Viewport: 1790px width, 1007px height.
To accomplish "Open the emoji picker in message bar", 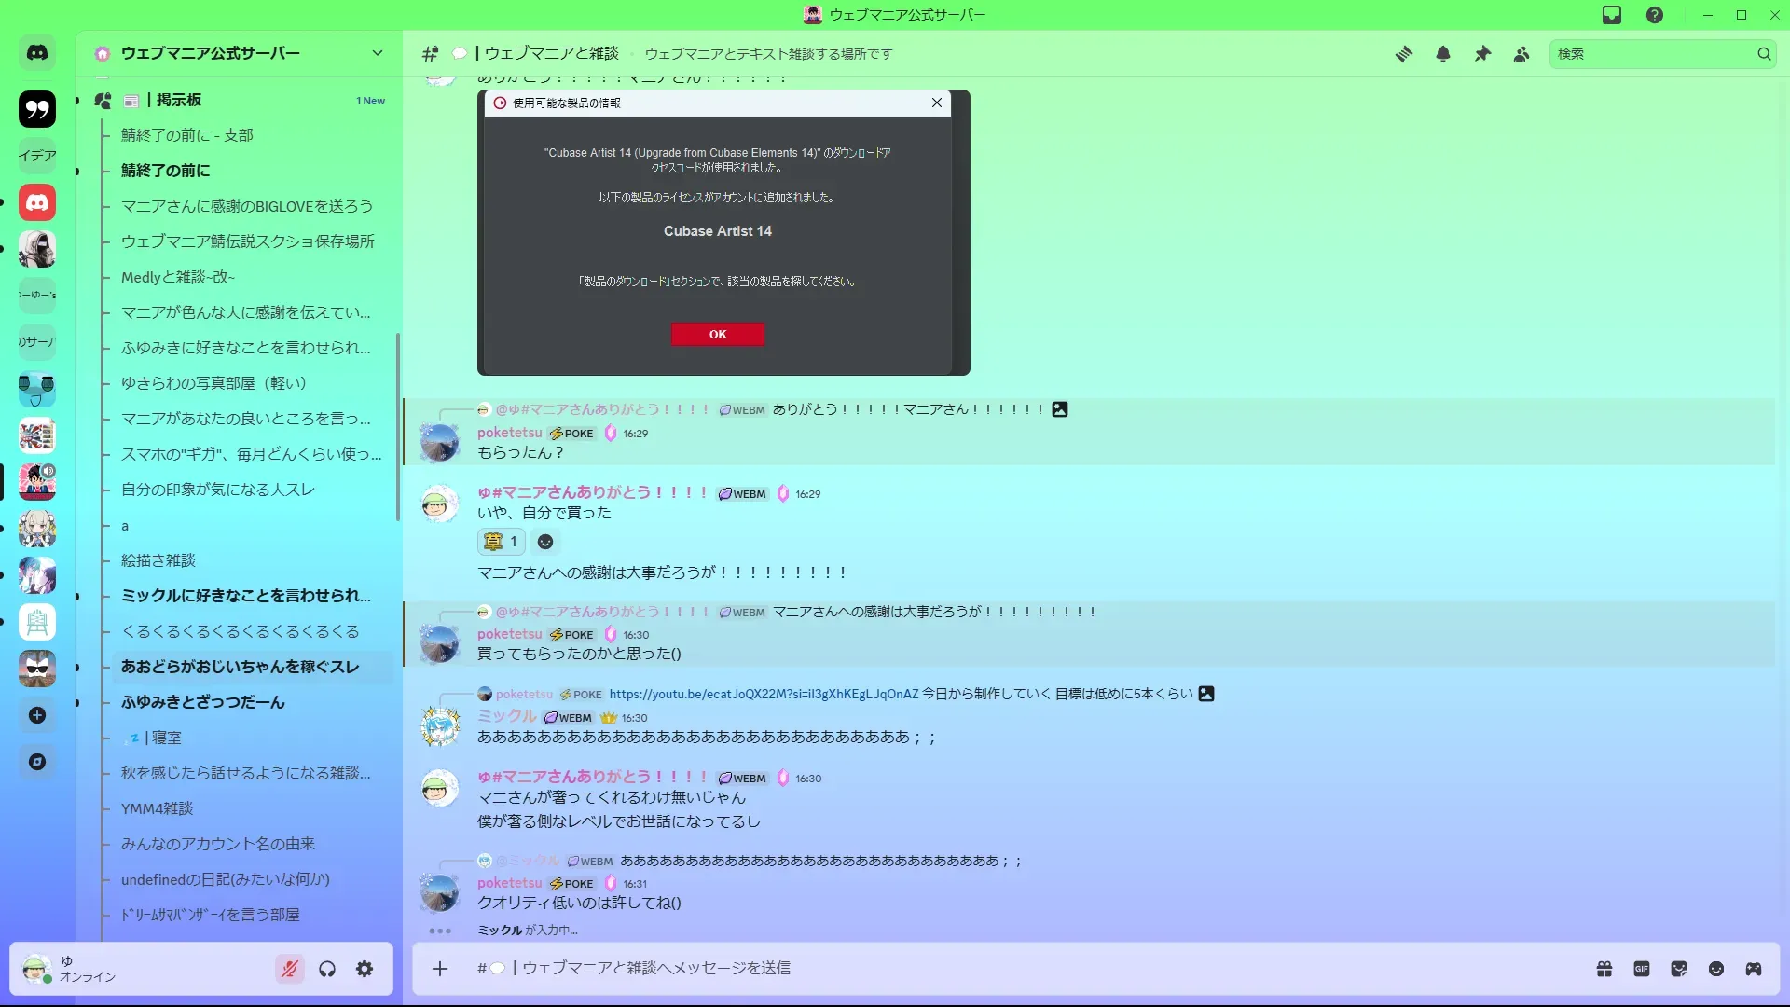I will tap(1716, 969).
